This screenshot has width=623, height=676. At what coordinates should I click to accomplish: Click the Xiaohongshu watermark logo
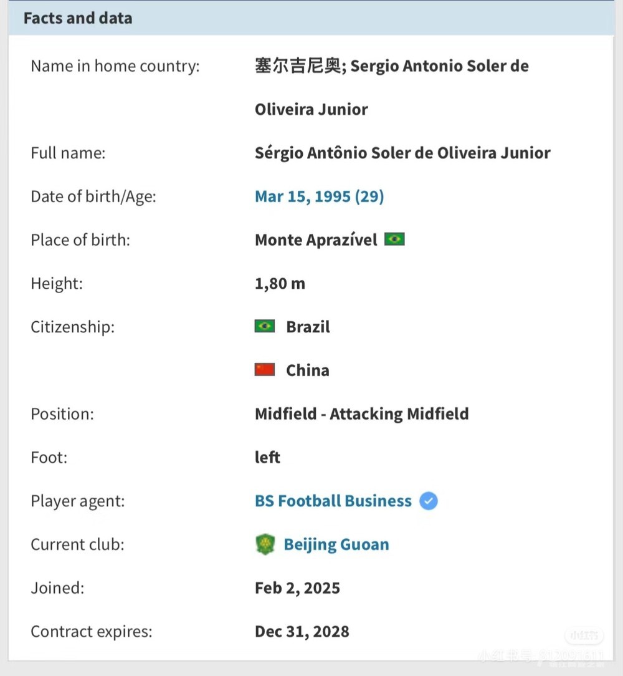584,635
